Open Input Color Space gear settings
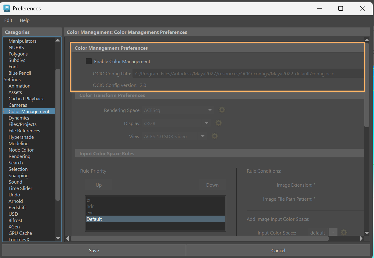Viewport: 374px width, 258px height. click(x=344, y=232)
